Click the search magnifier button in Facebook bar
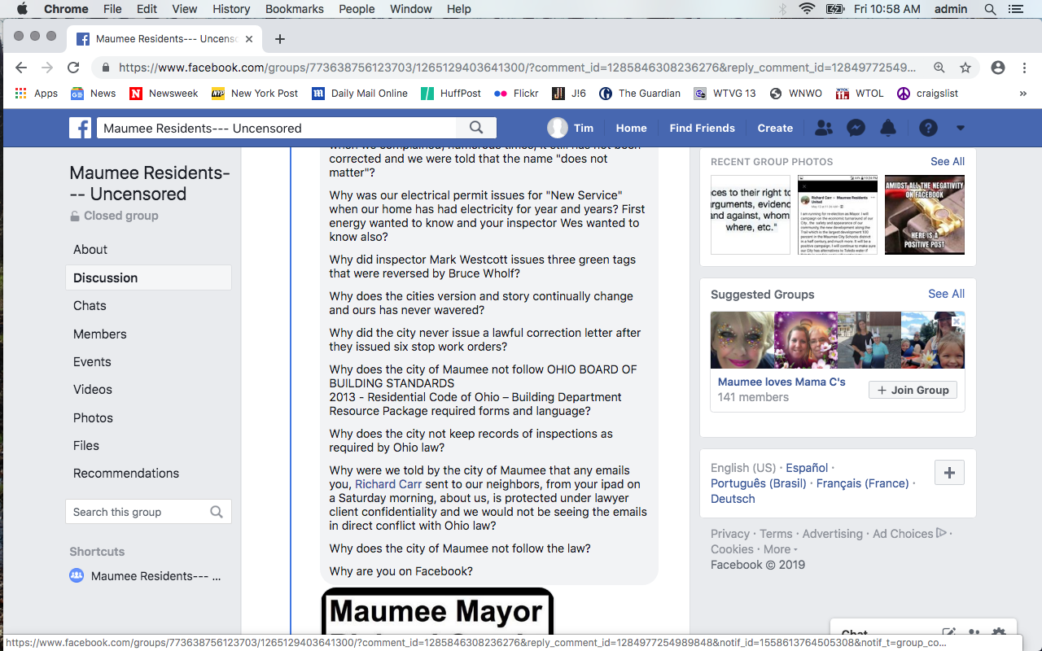Image resolution: width=1042 pixels, height=651 pixels. [x=476, y=128]
